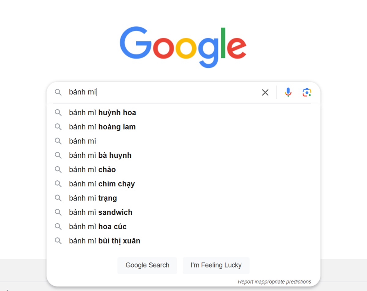Screen dimensions: 367x291
Task: Click the Google Search button
Action: (x=147, y=265)
